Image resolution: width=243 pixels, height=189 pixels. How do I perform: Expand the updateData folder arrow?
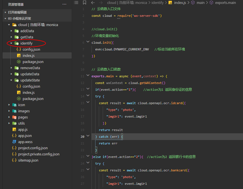[11, 74]
